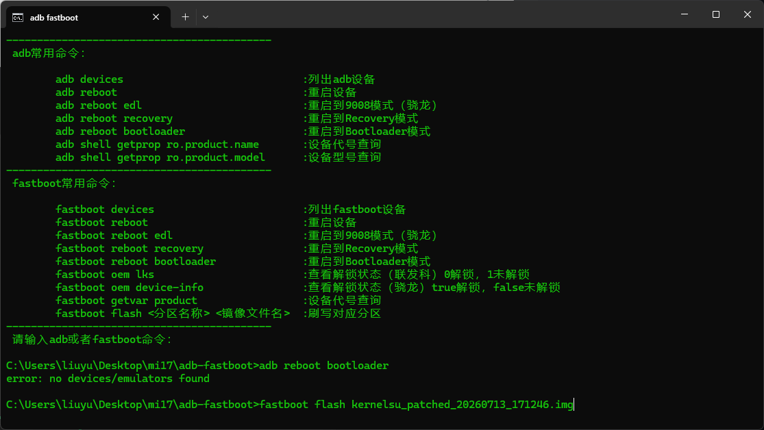Expand the new tab profile dropdown chevron

[206, 17]
